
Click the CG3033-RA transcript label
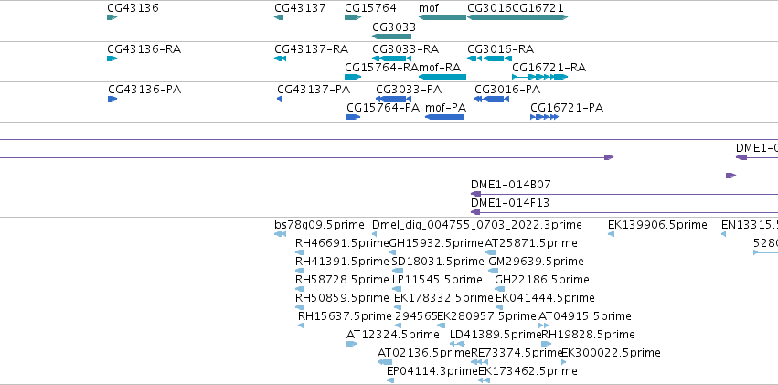pos(405,49)
